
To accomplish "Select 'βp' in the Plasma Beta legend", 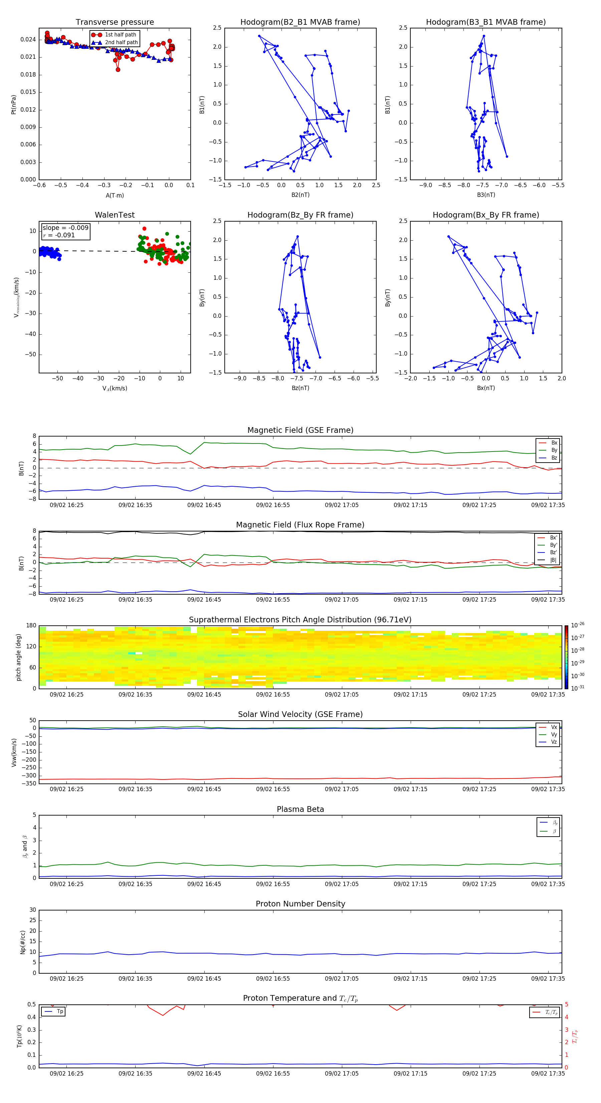I will (x=548, y=822).
